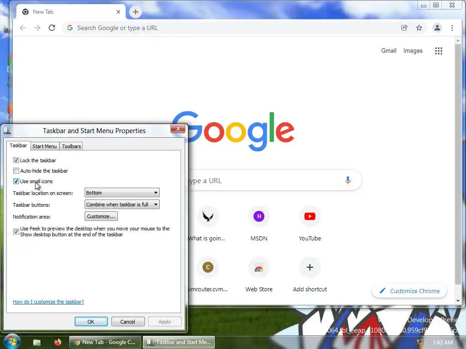Click the network icon in the system tray

click(x=420, y=343)
